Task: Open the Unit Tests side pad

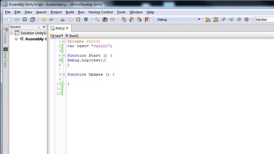Action: click(x=5, y=57)
